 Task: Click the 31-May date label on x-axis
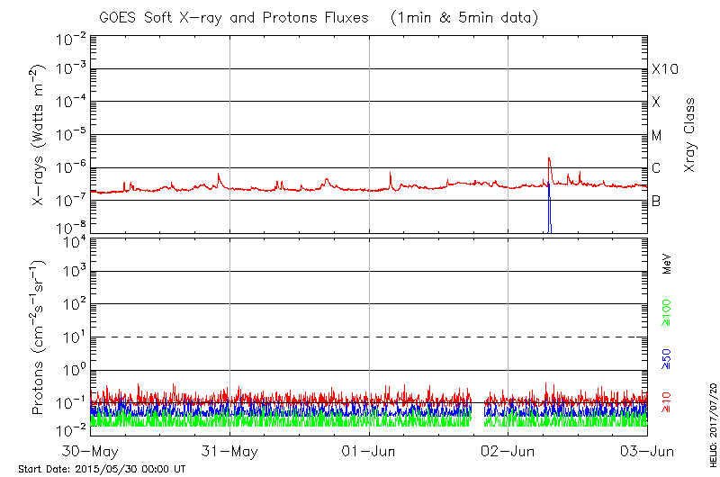click(x=230, y=452)
